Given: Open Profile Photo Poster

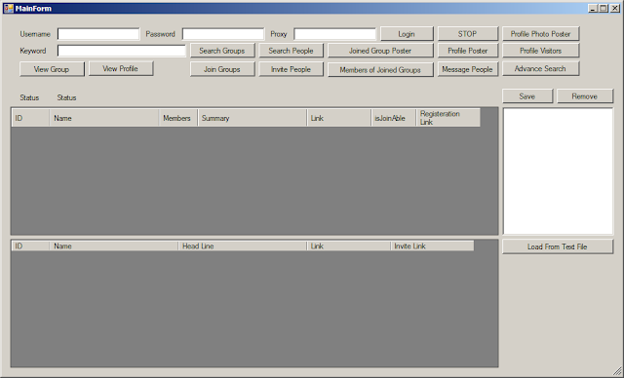Looking at the screenshot, I should pyautogui.click(x=540, y=34).
